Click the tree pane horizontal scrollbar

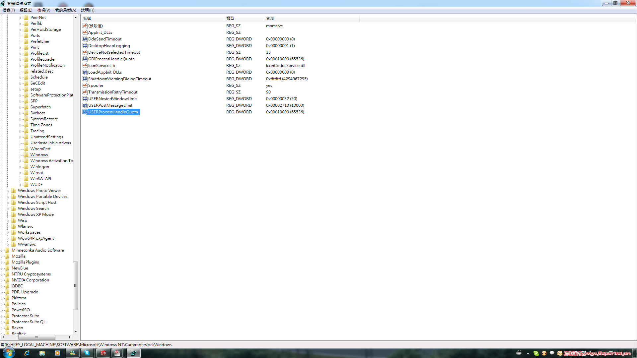click(x=36, y=337)
